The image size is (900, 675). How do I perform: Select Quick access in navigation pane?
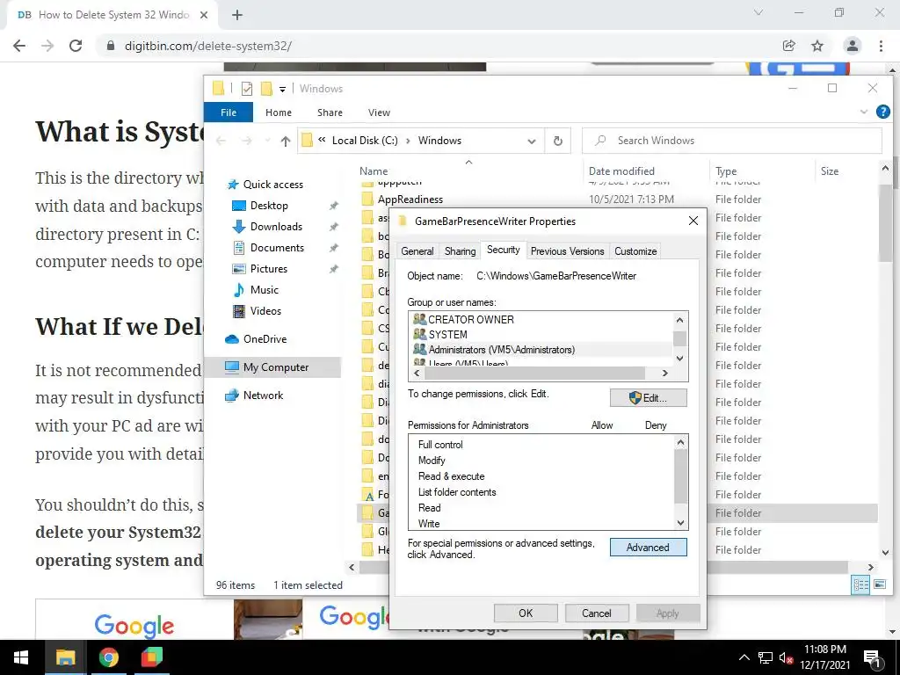(273, 185)
